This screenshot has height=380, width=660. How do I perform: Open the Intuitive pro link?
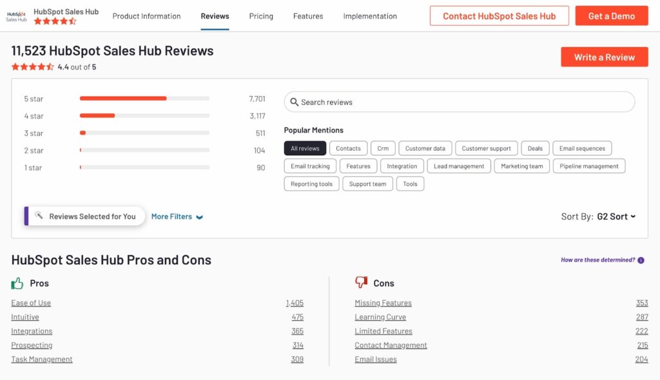[x=25, y=317]
